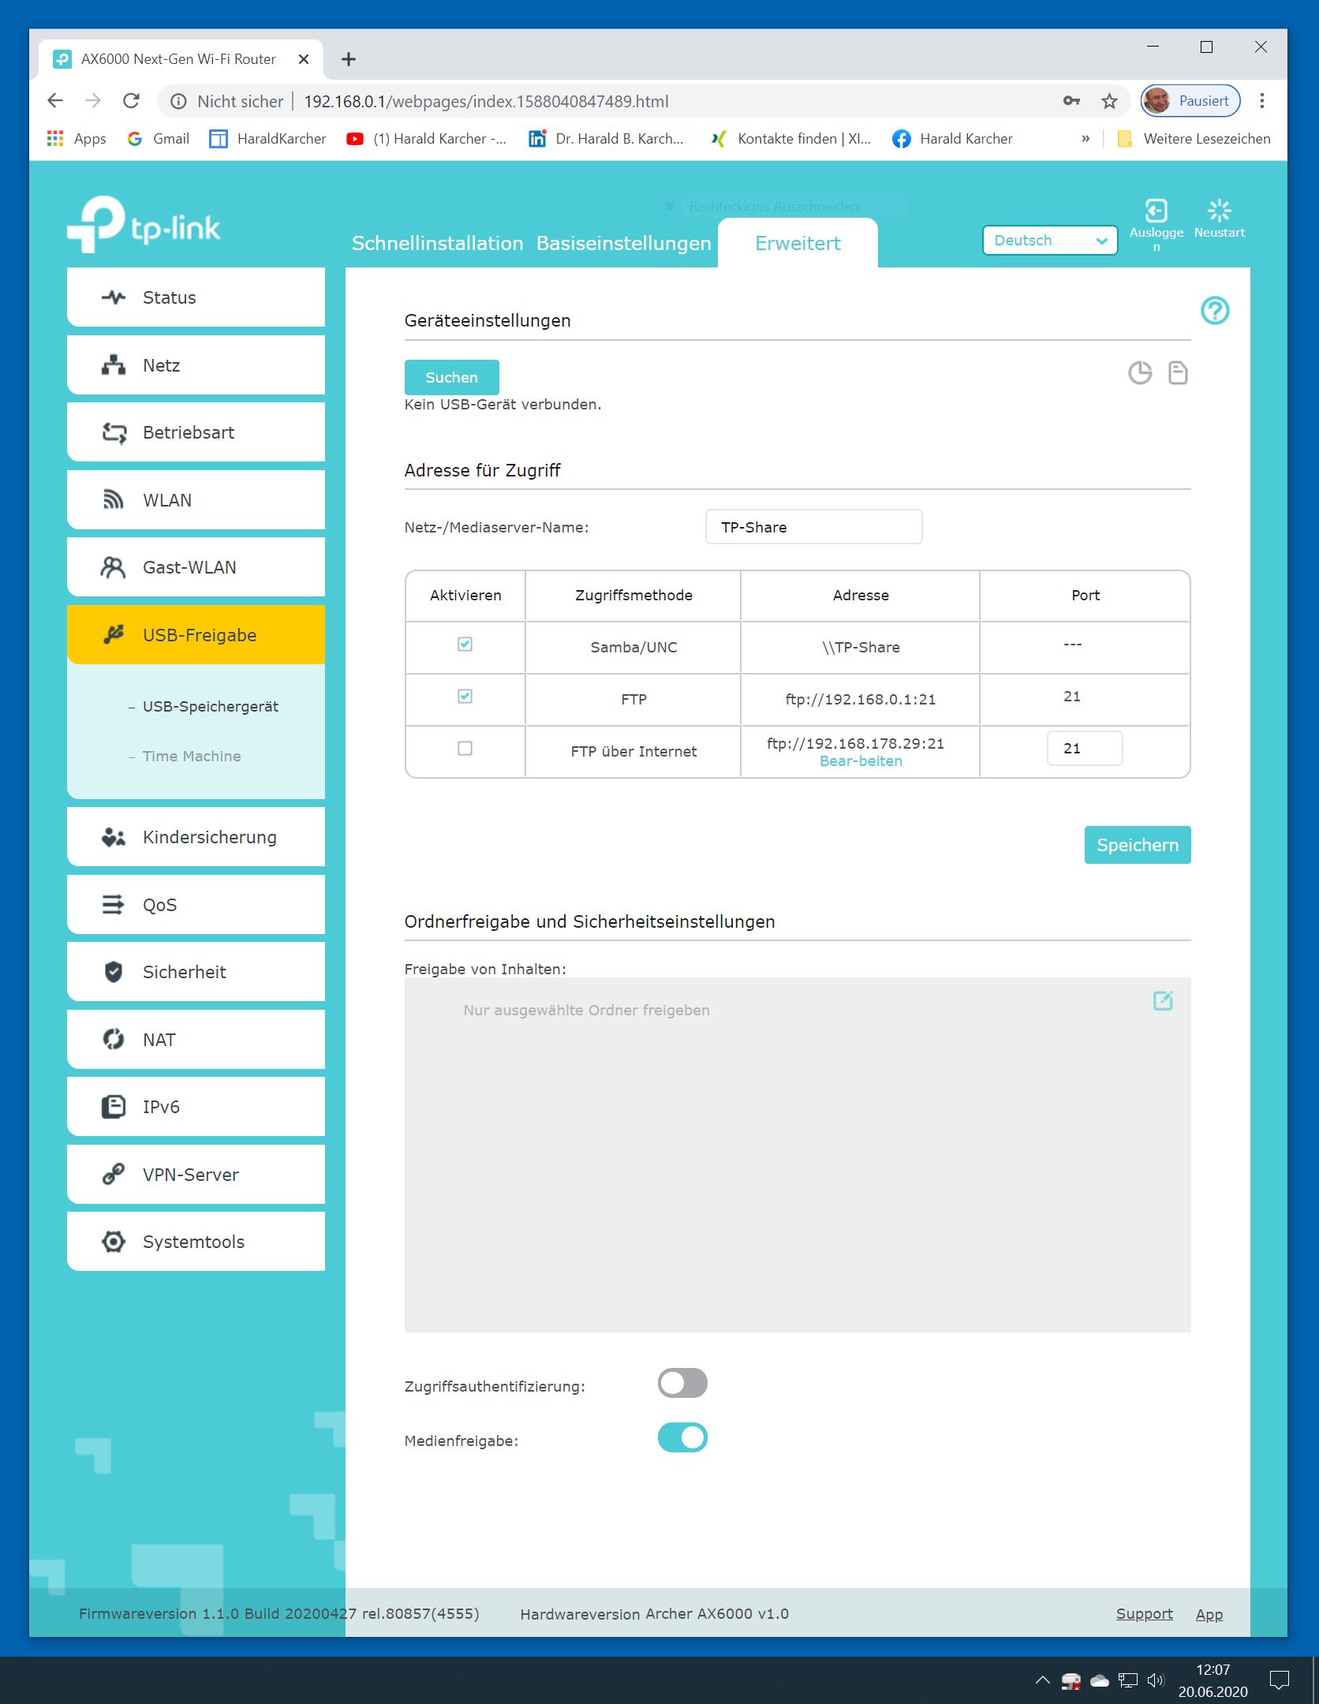Click the Neustart reboot icon
1319x1704 pixels.
[x=1219, y=211]
